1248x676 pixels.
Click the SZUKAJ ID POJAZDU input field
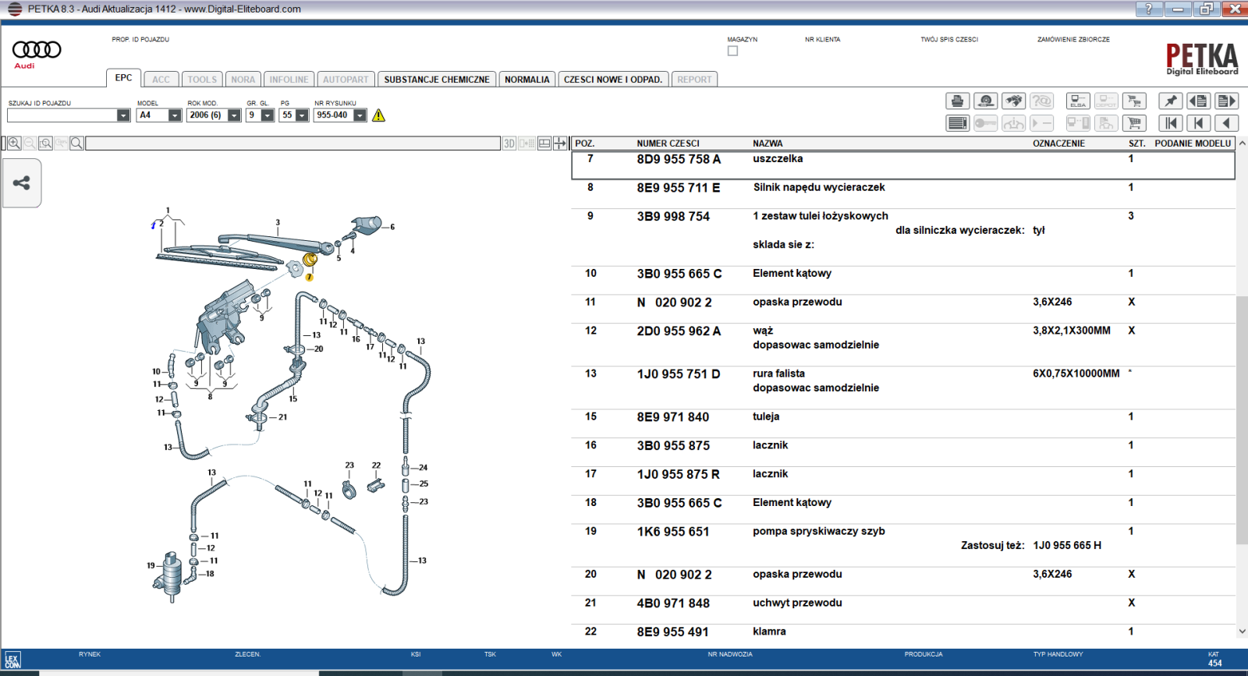tap(62, 115)
